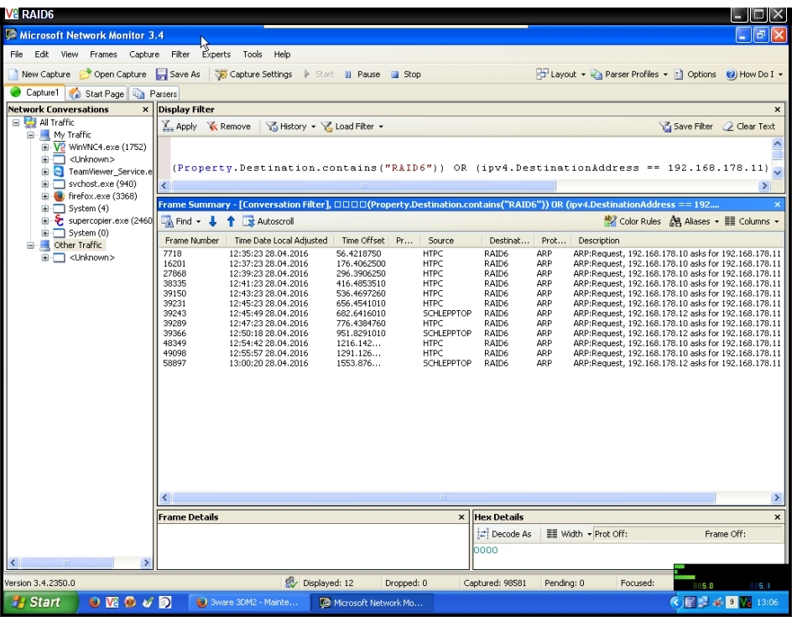Click Save Filter button

(686, 127)
